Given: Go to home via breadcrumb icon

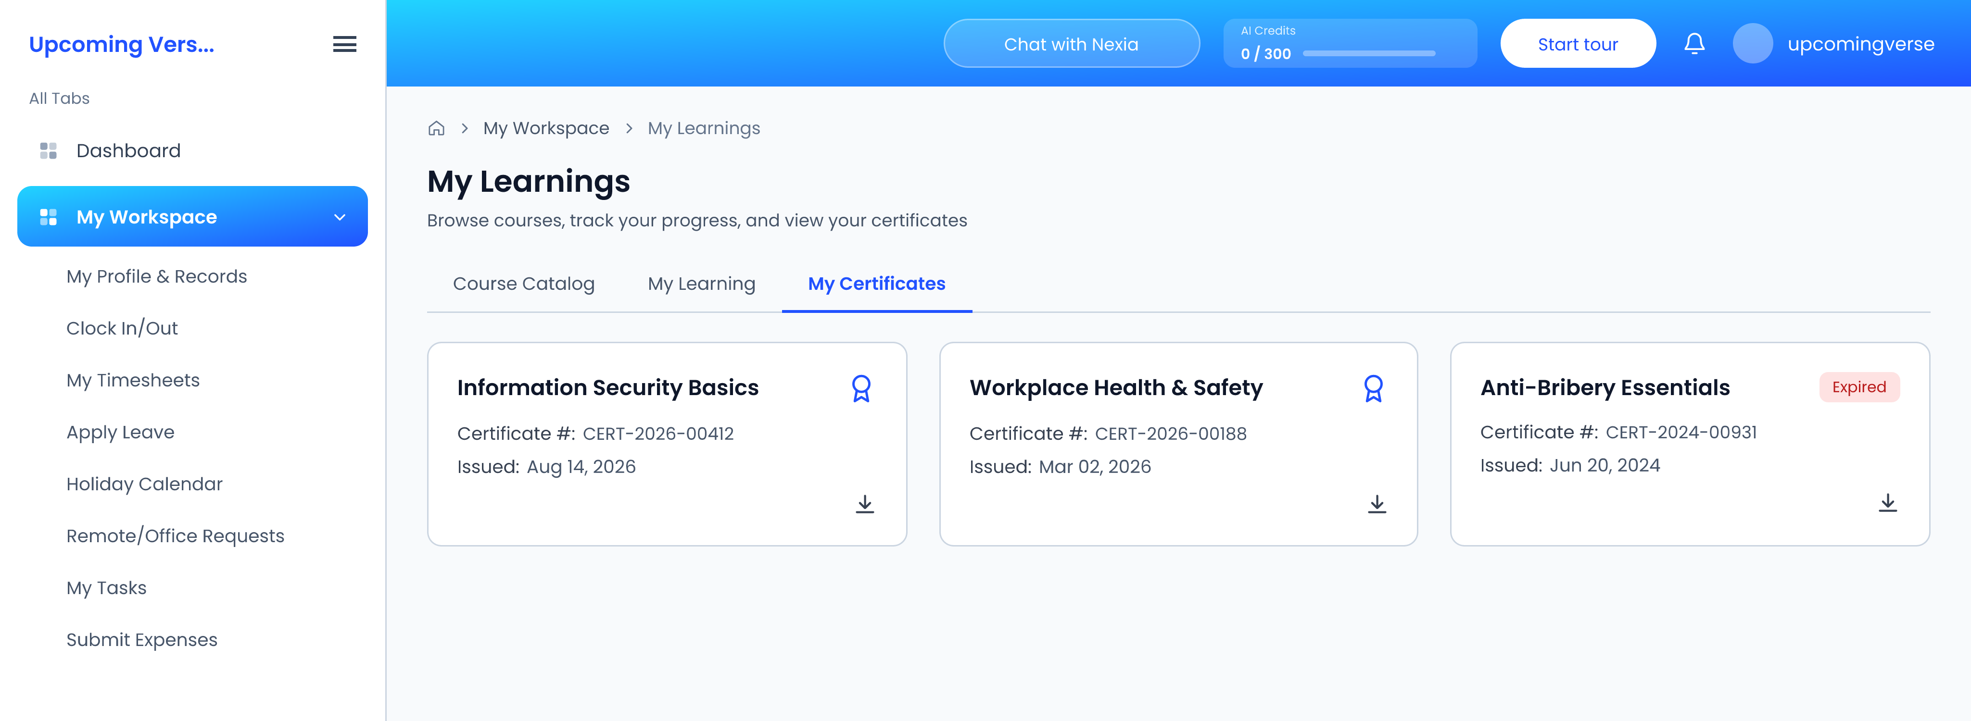Looking at the screenshot, I should click(436, 128).
